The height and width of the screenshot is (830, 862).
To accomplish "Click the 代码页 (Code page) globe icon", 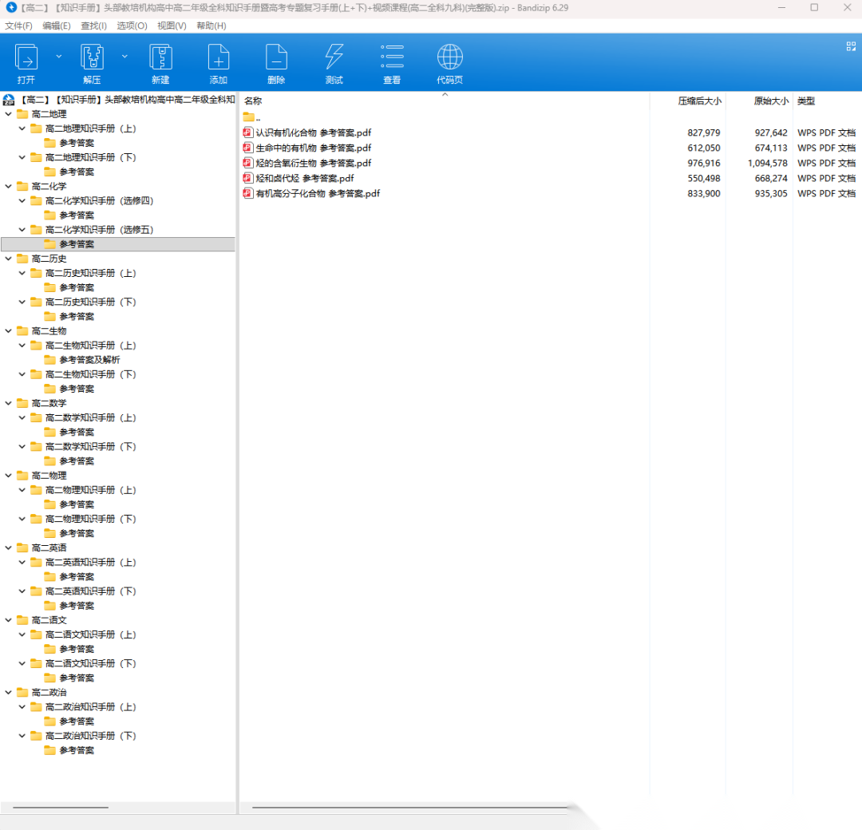I will [x=449, y=58].
